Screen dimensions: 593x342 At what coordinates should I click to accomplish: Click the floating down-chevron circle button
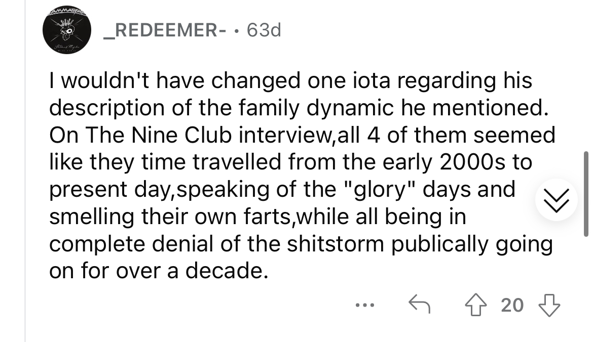pyautogui.click(x=557, y=200)
